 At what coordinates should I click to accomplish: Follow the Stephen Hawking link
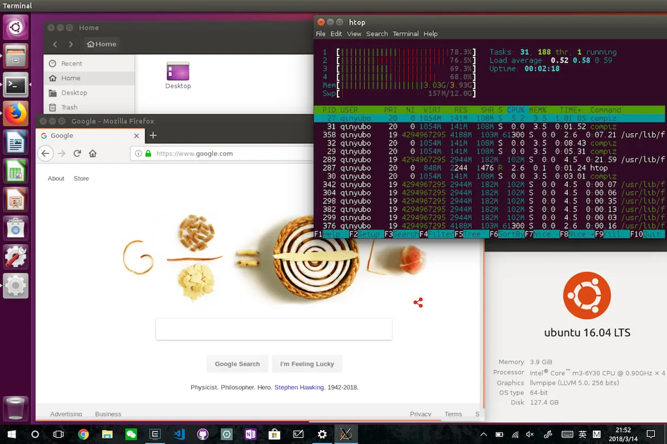[x=299, y=387]
